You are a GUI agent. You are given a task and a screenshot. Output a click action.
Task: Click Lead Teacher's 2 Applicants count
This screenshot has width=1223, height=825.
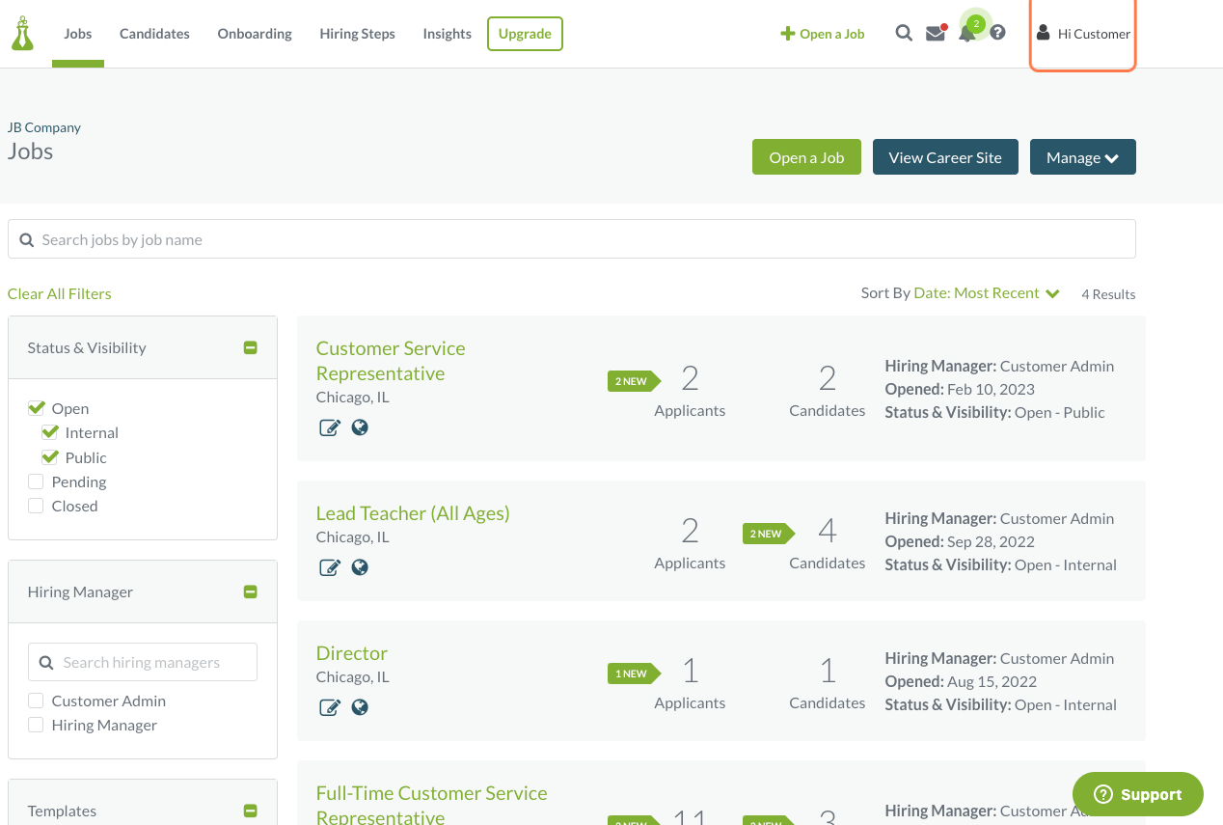(690, 543)
